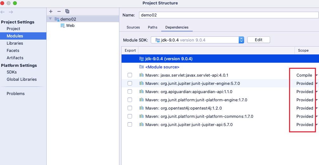This screenshot has width=319, height=165.
Task: Click the Module source folder icon
Action: click(142, 67)
